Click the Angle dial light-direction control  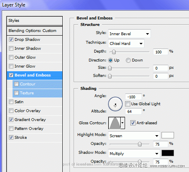tap(115, 104)
